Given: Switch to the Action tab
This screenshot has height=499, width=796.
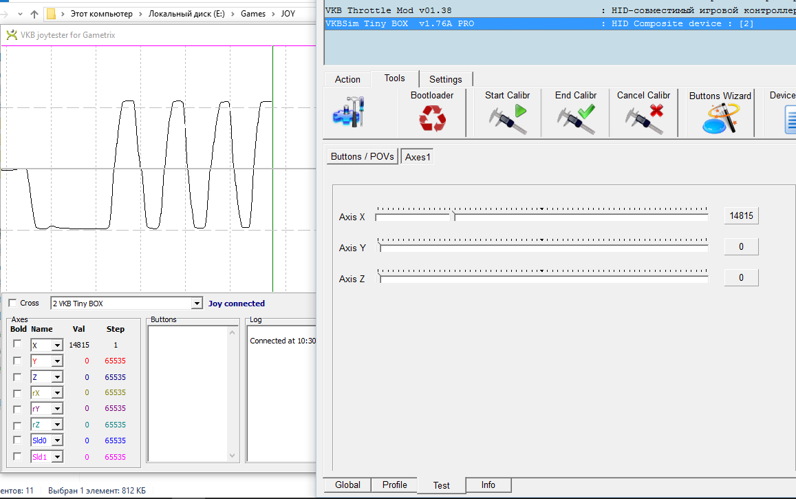Looking at the screenshot, I should click(x=347, y=79).
